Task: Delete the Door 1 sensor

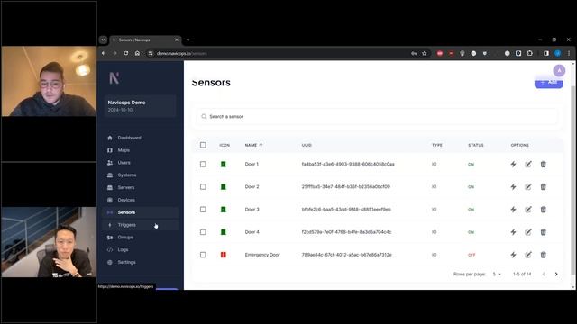Action: [x=543, y=164]
